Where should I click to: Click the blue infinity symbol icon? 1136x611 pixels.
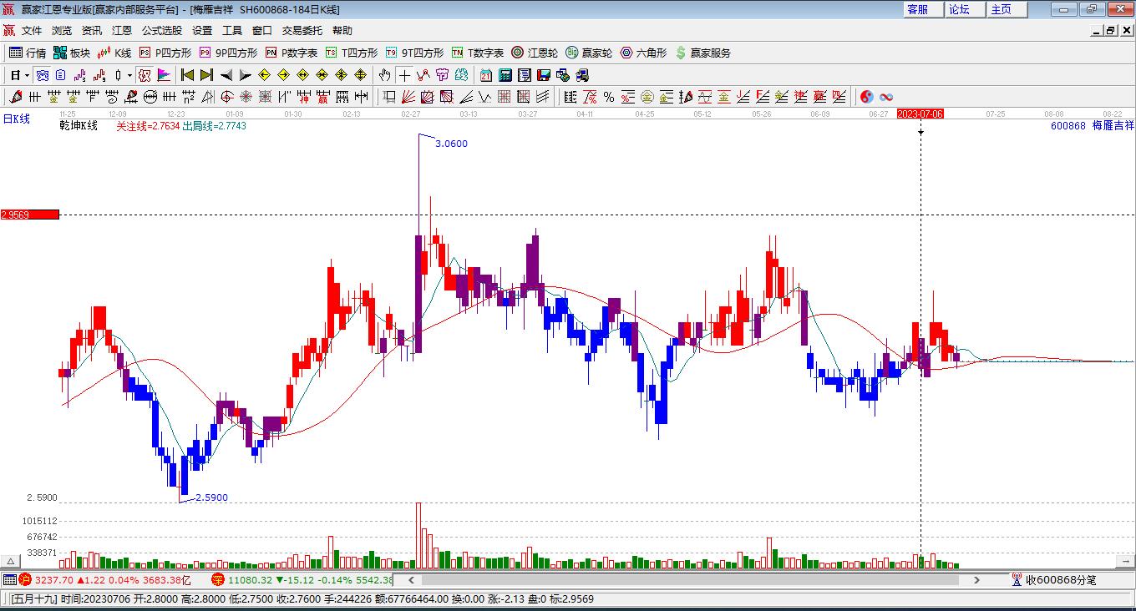click(886, 97)
